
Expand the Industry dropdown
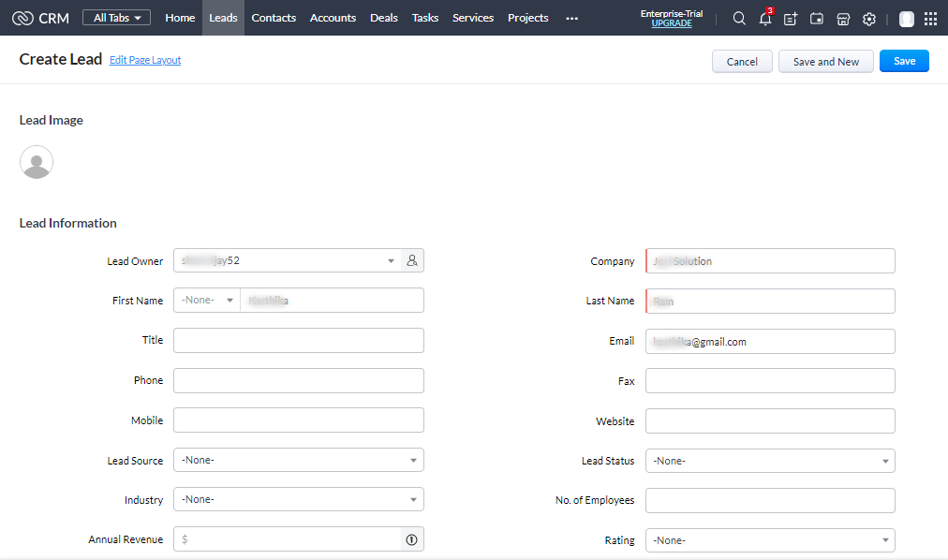click(299, 500)
